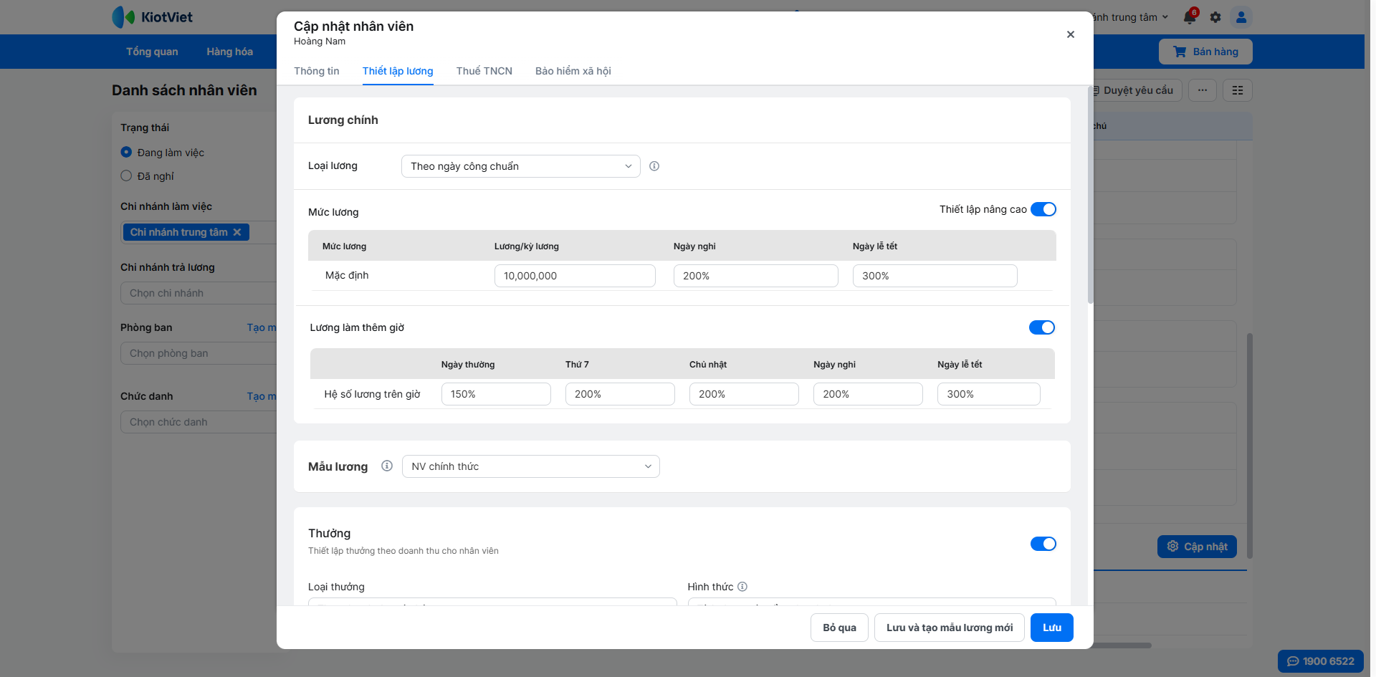Switch to the Thông tin tab

(317, 71)
